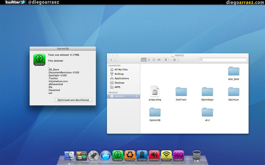This screenshot has height=165, width=265.
Task: Click the Optimized and desinfected button
Action: pyautogui.click(x=73, y=100)
